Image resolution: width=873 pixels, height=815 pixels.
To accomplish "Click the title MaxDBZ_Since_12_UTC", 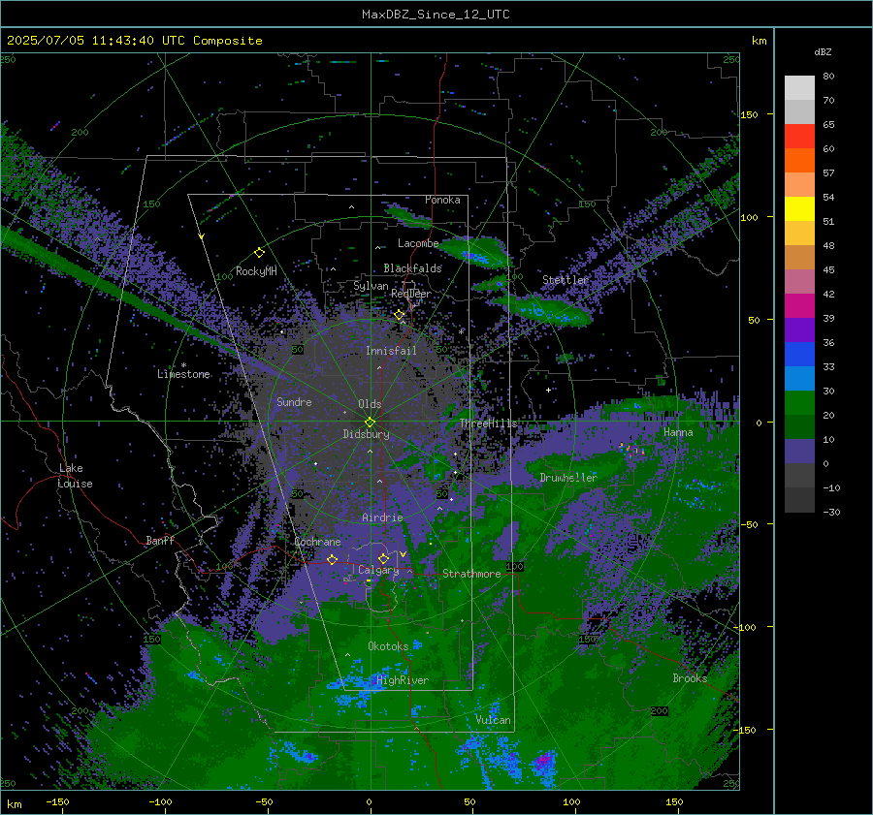I will click(436, 15).
